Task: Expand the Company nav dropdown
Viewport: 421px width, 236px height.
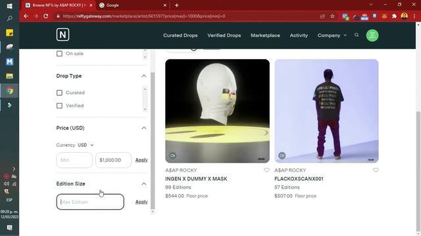Action: coord(332,35)
